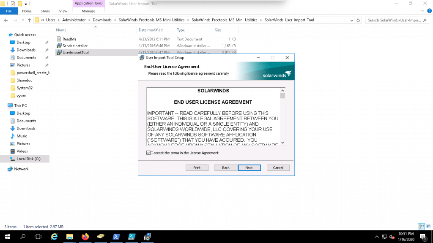
Task: Expand the address bar history dropdown
Action: point(352,20)
